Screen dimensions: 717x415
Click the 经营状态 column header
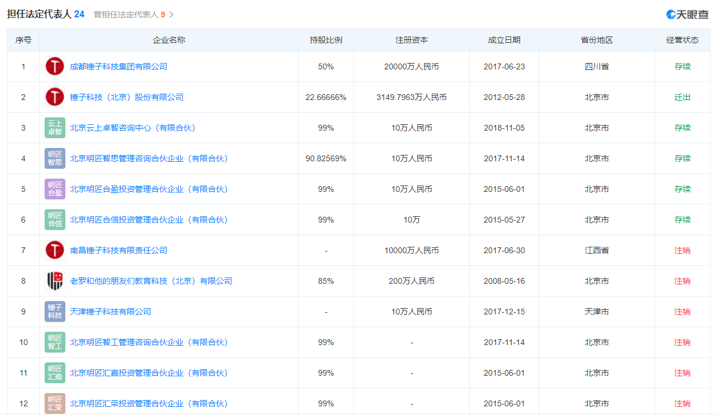pyautogui.click(x=682, y=40)
